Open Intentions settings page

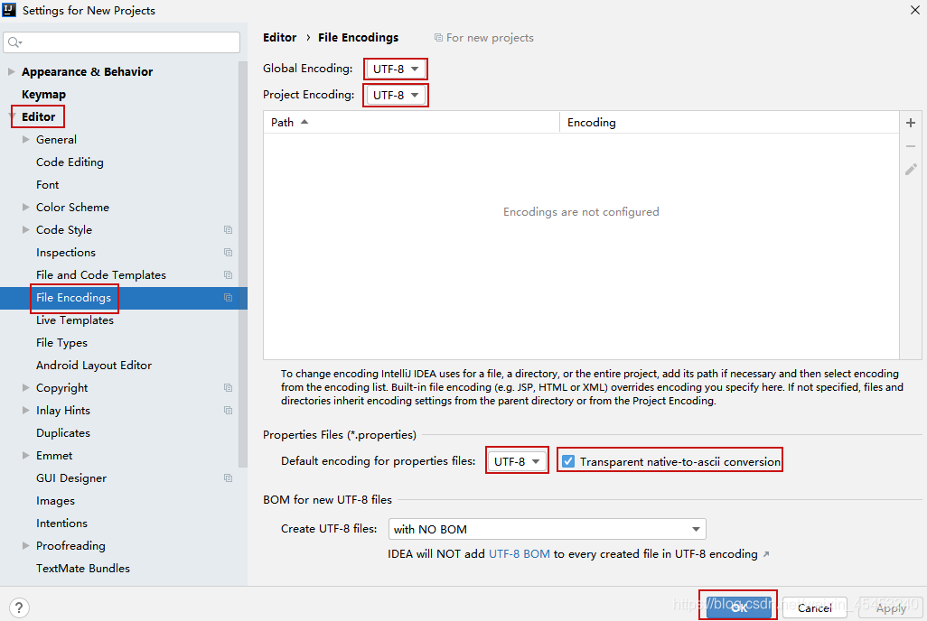(x=61, y=523)
